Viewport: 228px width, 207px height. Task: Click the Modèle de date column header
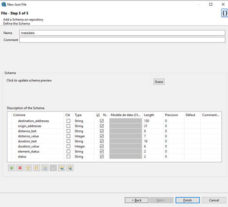(x=125, y=115)
